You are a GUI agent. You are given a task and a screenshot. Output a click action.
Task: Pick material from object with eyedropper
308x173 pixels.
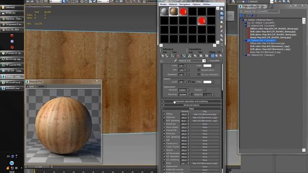pyautogui.click(x=175, y=61)
